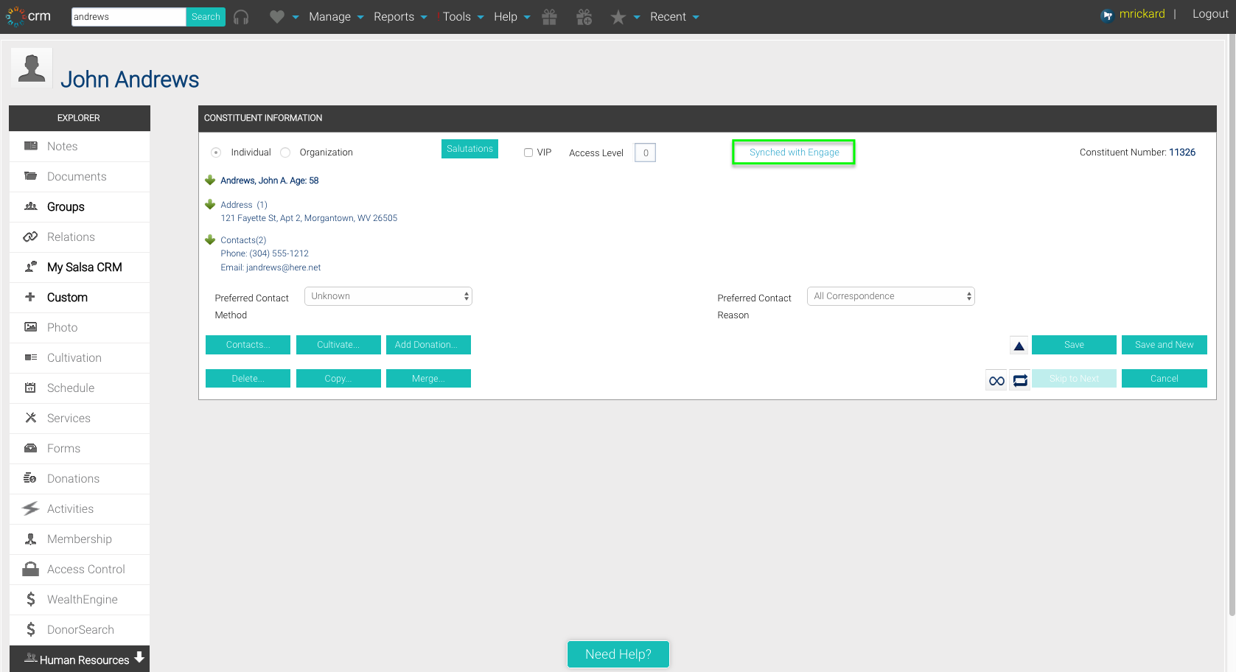Open Photo section in sidebar
This screenshot has height=672, width=1236.
pos(80,328)
